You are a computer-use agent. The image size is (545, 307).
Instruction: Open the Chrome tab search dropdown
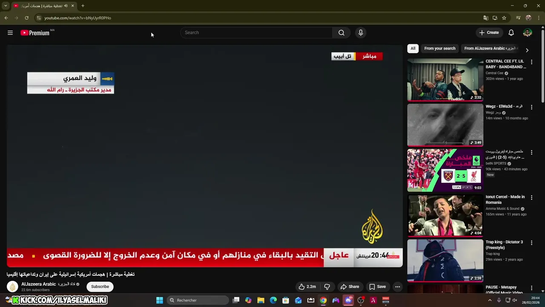6,6
